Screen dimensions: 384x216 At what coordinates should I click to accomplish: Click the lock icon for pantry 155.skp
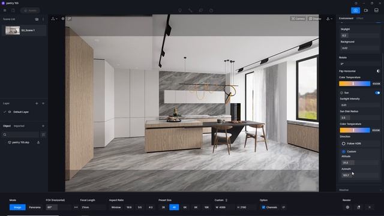click(38, 142)
